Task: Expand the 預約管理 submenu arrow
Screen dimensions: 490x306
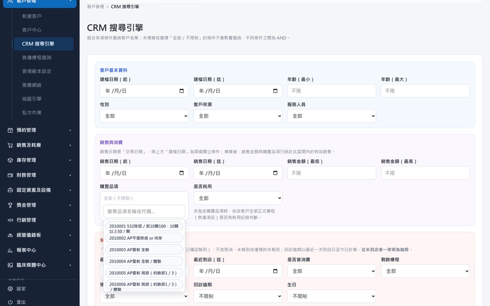Action: (x=70, y=130)
